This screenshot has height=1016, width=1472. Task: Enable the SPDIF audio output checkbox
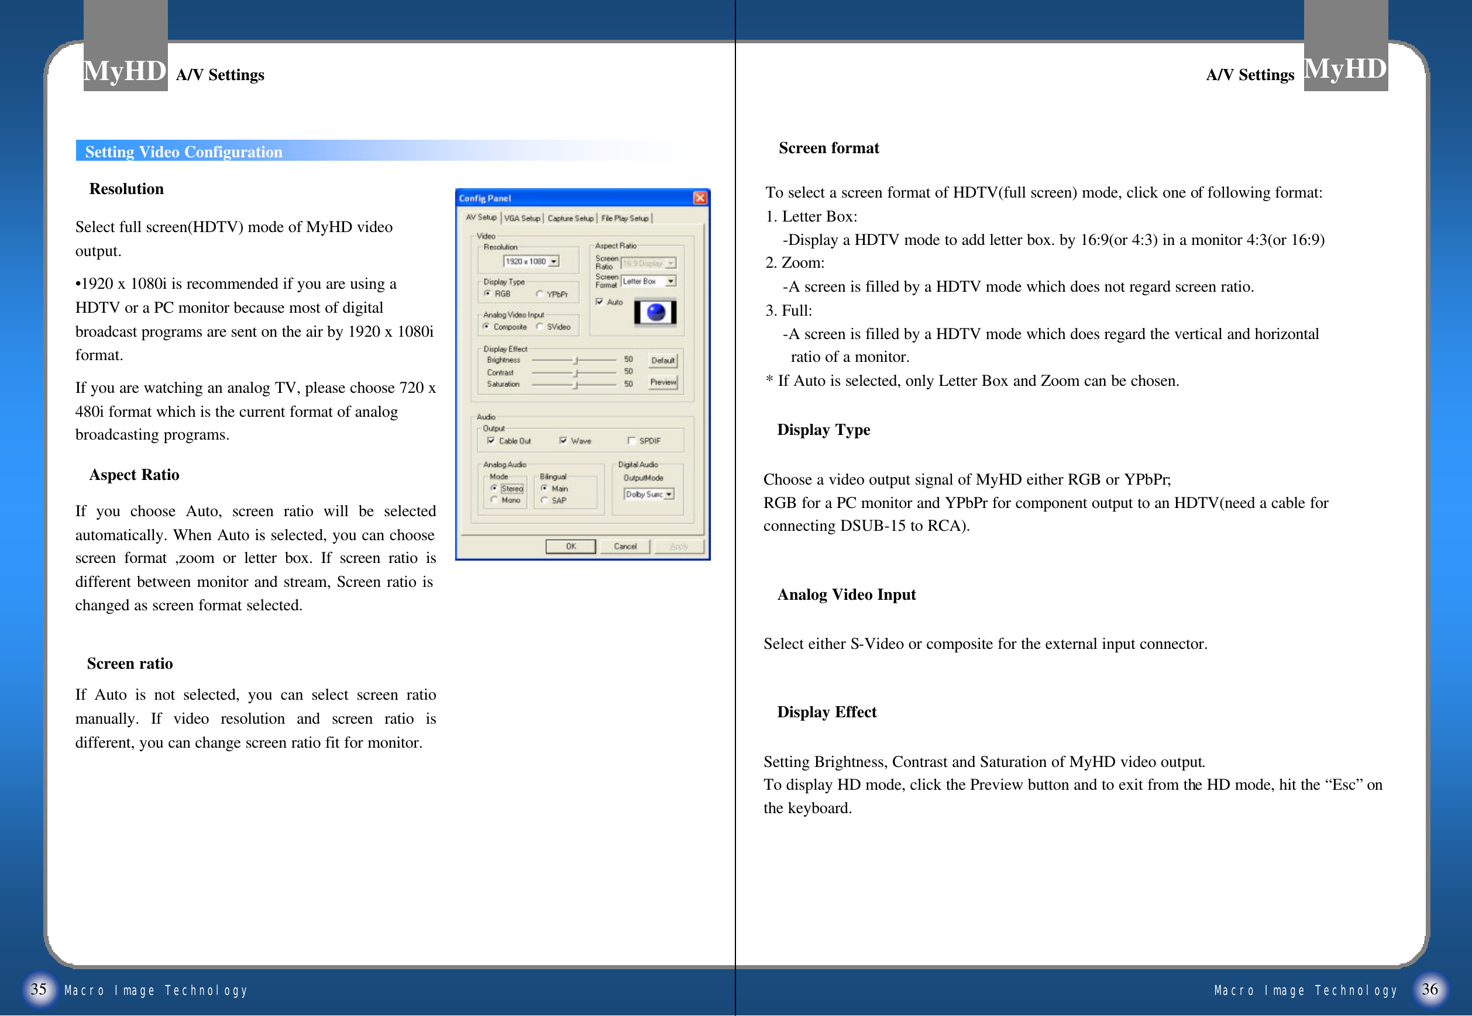click(631, 441)
